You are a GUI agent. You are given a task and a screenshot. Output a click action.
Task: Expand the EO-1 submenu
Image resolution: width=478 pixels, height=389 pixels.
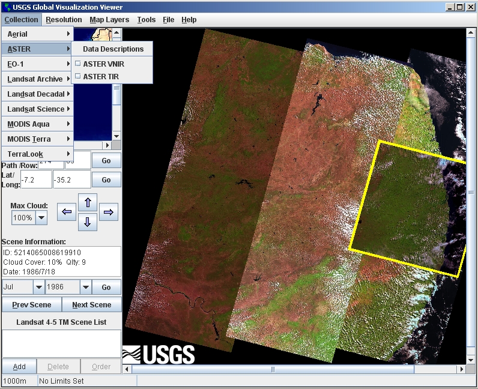(x=37, y=64)
